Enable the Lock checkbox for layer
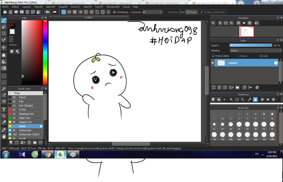Viewport: 283px width, 182px height. (261, 56)
